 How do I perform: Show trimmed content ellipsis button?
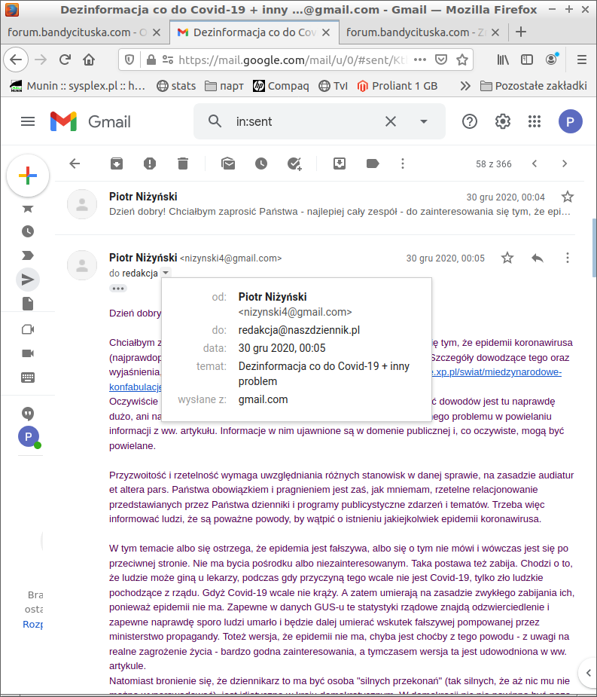coord(118,289)
